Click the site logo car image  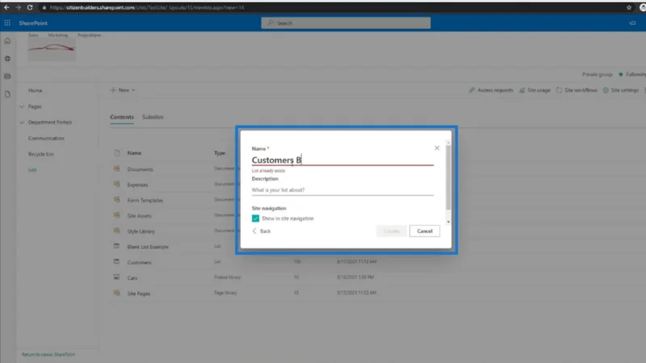tap(52, 49)
